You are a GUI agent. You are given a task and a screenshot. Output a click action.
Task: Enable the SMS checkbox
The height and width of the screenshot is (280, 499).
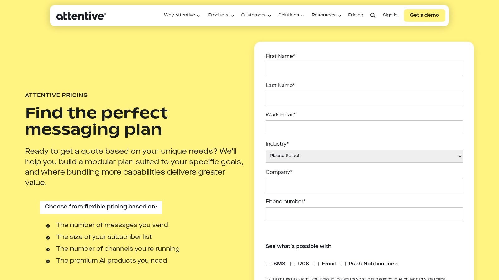point(268,264)
